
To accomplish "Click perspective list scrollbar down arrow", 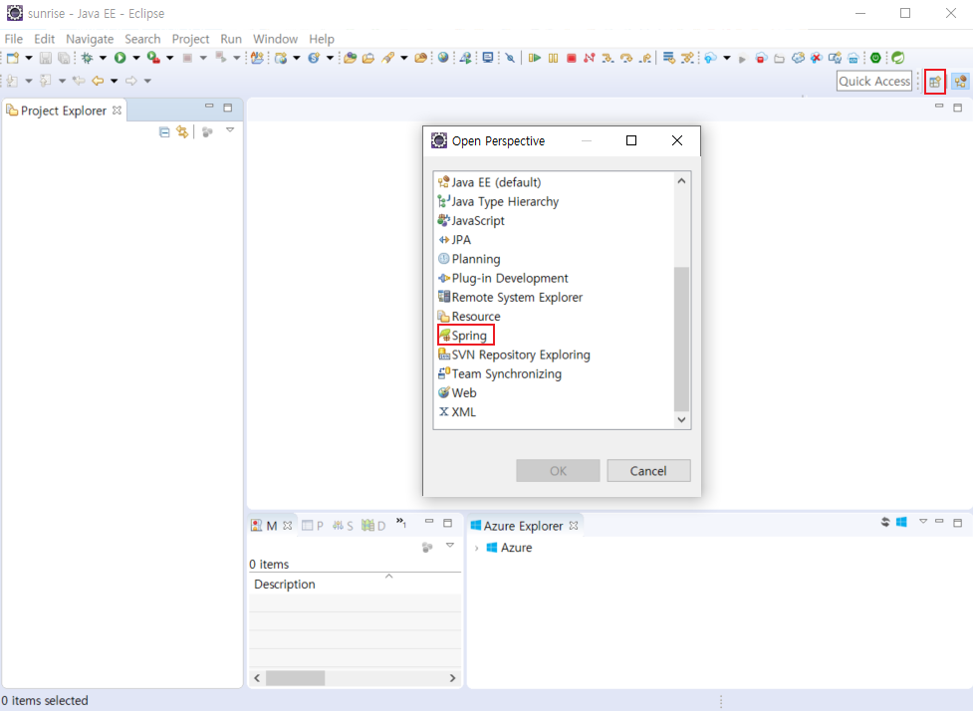I will click(x=681, y=420).
